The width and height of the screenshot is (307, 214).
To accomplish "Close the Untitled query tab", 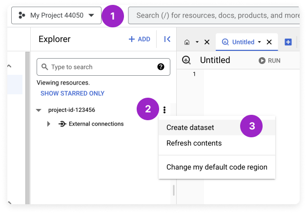I will [x=269, y=42].
